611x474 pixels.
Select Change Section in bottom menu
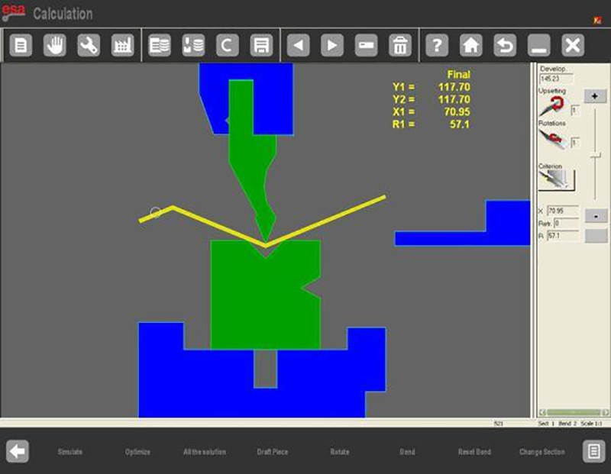pos(541,452)
